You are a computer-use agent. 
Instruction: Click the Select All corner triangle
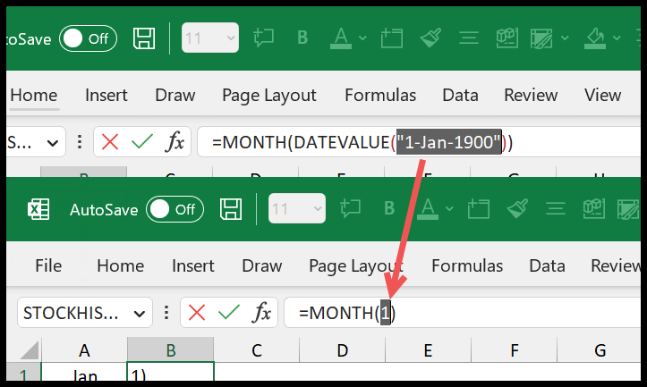pyautogui.click(x=30, y=350)
